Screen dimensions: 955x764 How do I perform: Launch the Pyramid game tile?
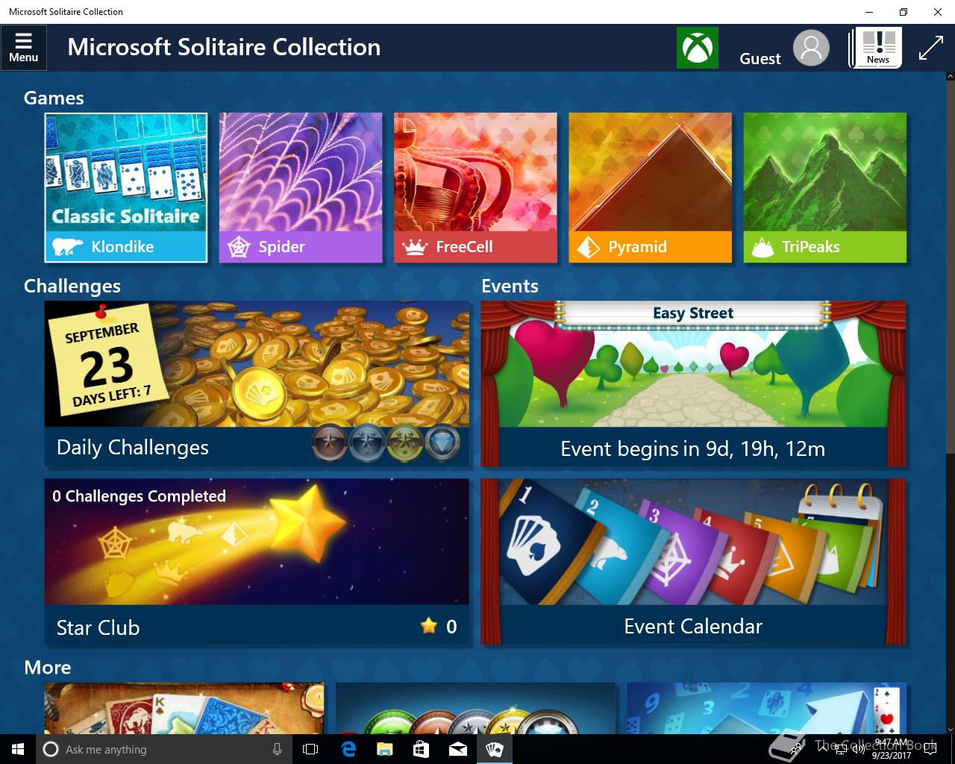coord(650,187)
